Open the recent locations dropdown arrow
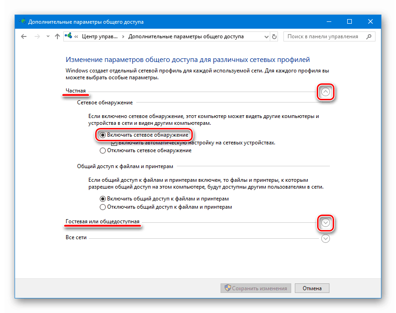 (48, 36)
